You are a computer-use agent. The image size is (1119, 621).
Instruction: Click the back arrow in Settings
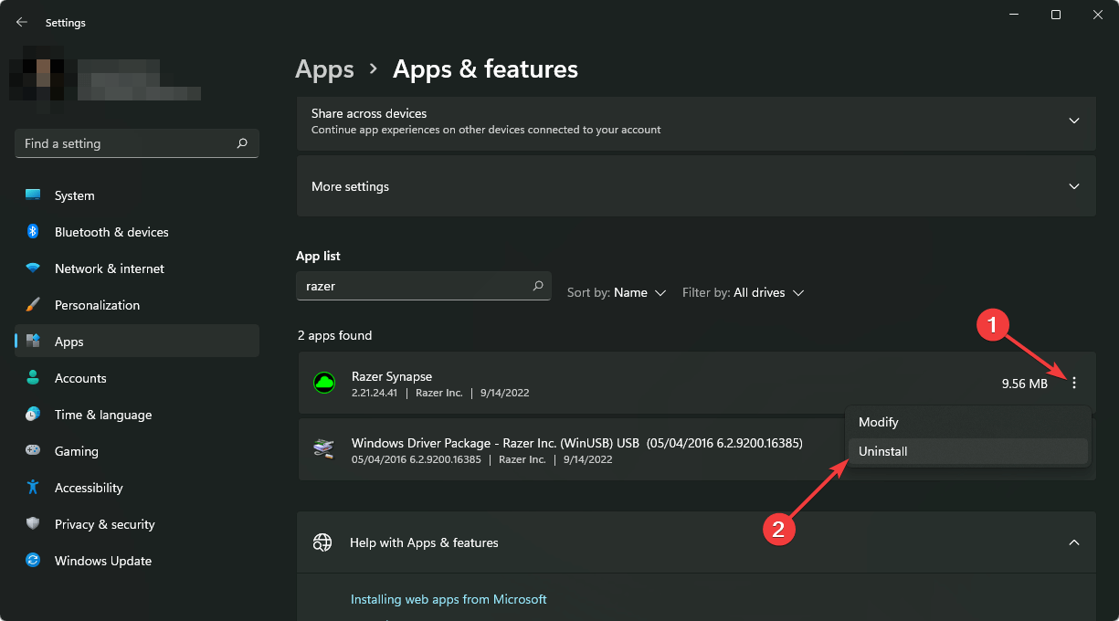click(22, 22)
